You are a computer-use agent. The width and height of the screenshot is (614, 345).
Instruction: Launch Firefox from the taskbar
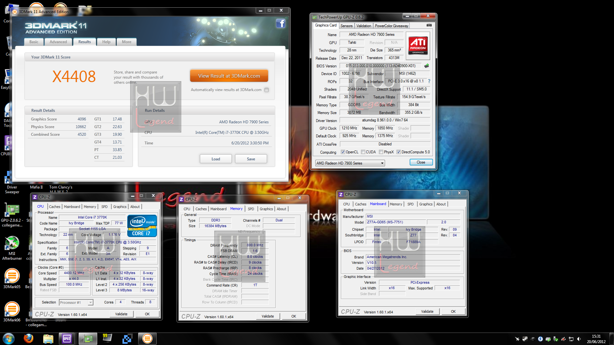tap(28, 339)
